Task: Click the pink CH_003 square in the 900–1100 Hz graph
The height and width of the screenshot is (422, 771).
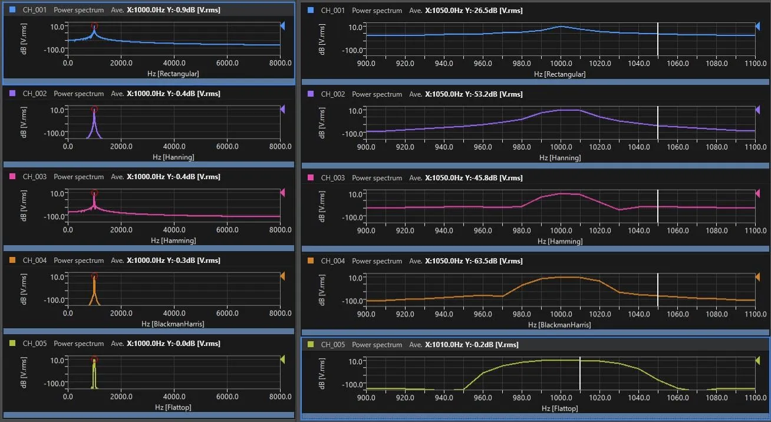Action: [310, 177]
